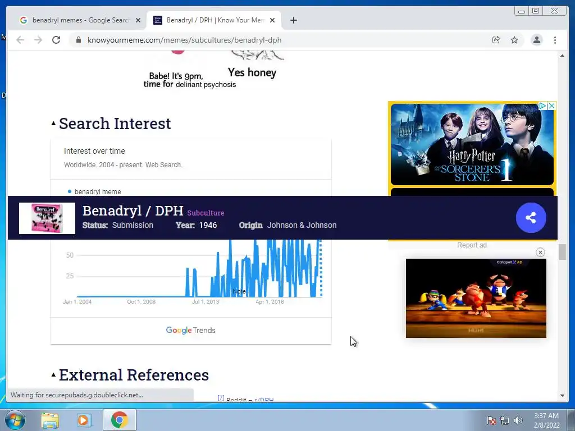Image resolution: width=575 pixels, height=431 pixels.
Task: Click the vertical scrollbar thumb
Action: click(562, 252)
